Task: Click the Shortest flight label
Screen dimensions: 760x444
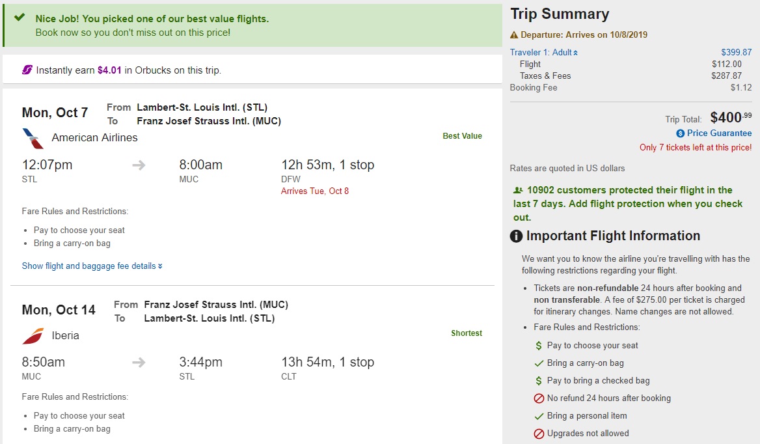Action: tap(467, 333)
